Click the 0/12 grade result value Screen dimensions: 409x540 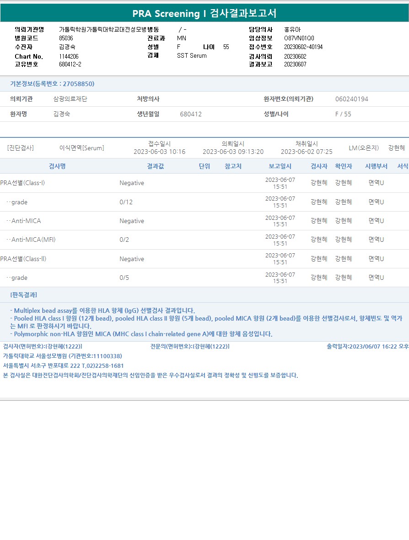126,202
